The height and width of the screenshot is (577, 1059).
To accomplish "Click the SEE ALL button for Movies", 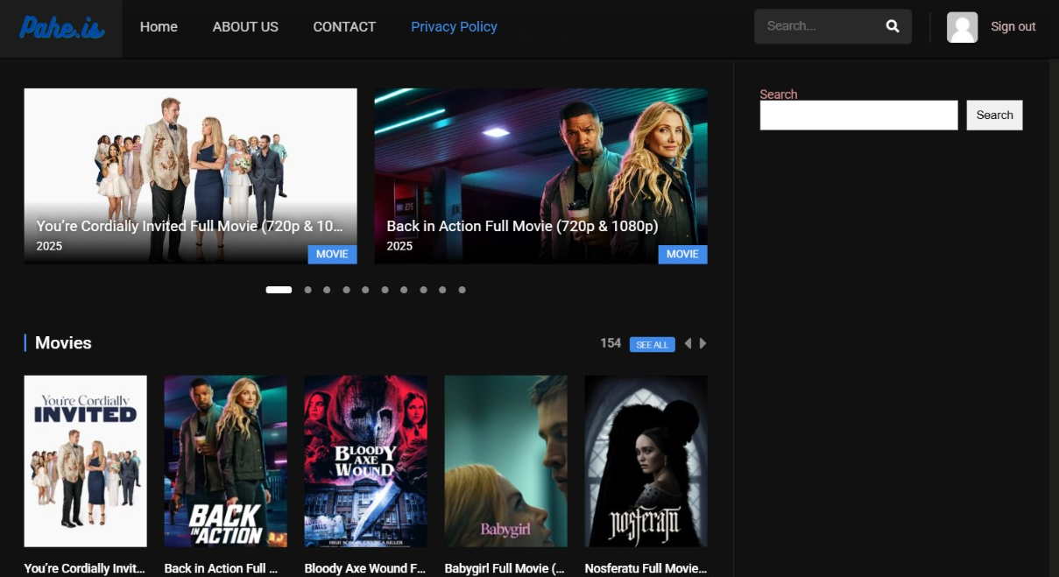I will 652,344.
